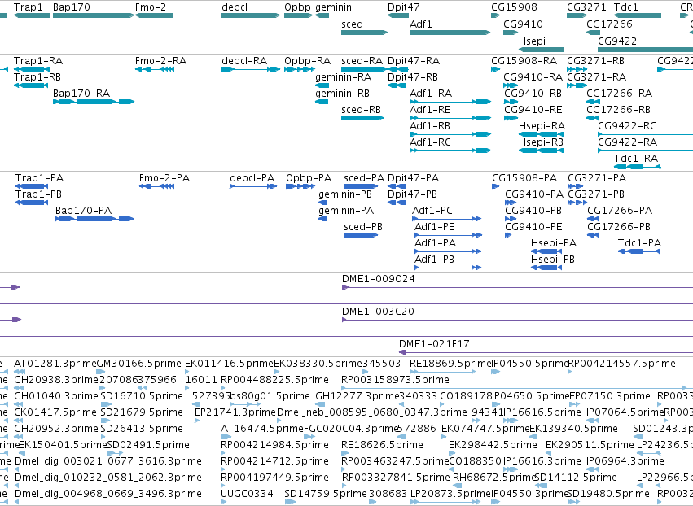Click the Adf1-PB protein feature

[x=448, y=268]
